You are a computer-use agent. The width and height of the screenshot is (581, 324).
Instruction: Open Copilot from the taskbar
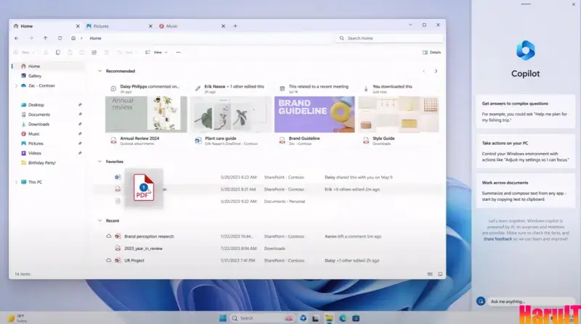point(304,318)
